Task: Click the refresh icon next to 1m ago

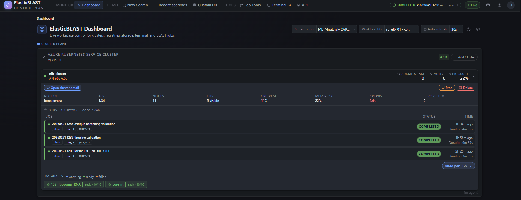Action: point(478,193)
